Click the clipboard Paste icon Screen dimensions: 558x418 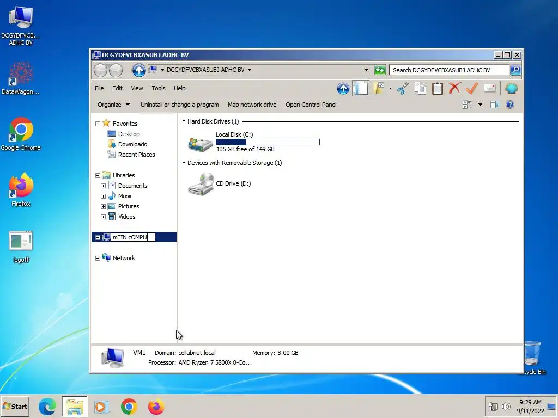(438, 89)
